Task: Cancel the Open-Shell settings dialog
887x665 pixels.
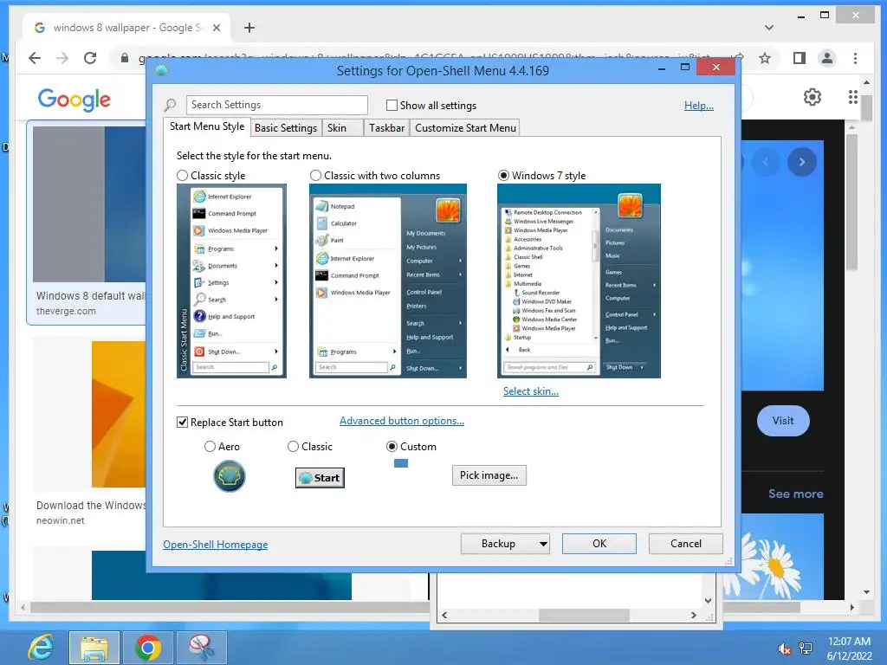Action: click(x=686, y=544)
